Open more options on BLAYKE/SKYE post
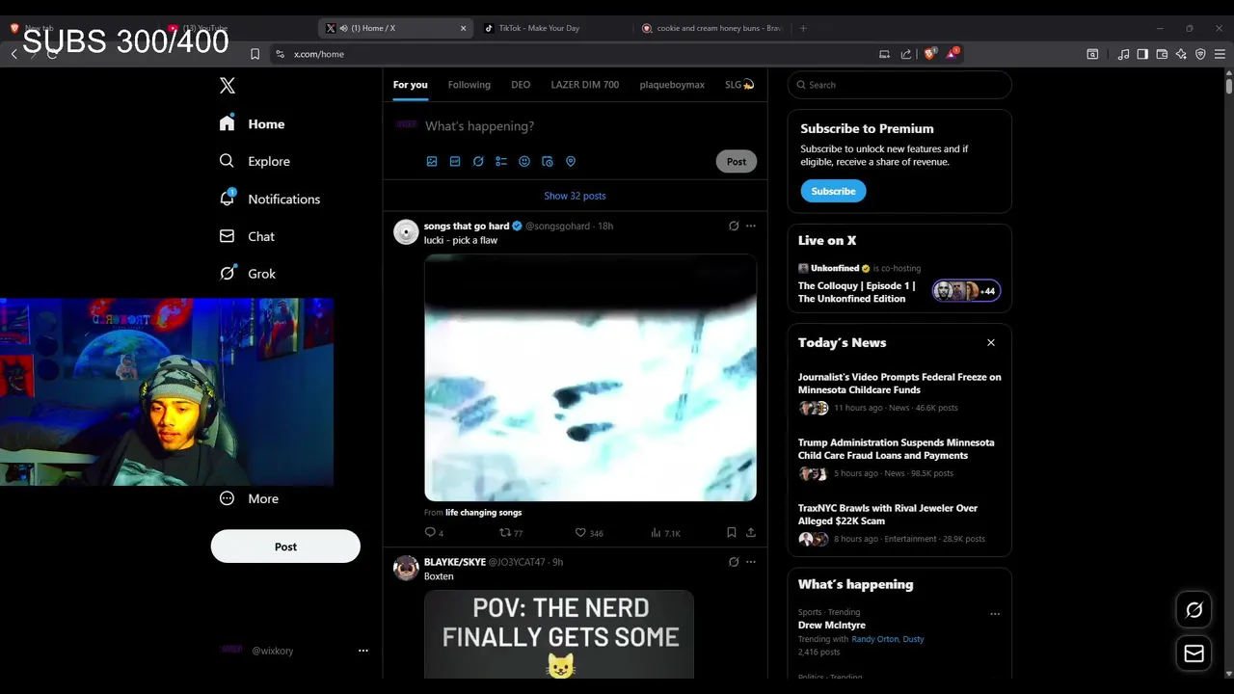 click(751, 562)
